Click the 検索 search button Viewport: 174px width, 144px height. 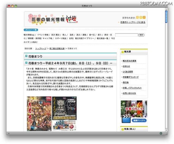141,35
